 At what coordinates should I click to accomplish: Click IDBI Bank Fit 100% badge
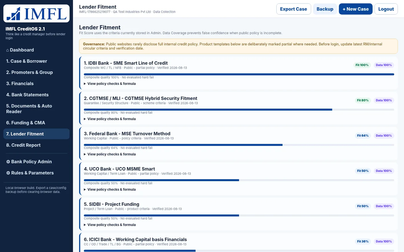362,65
